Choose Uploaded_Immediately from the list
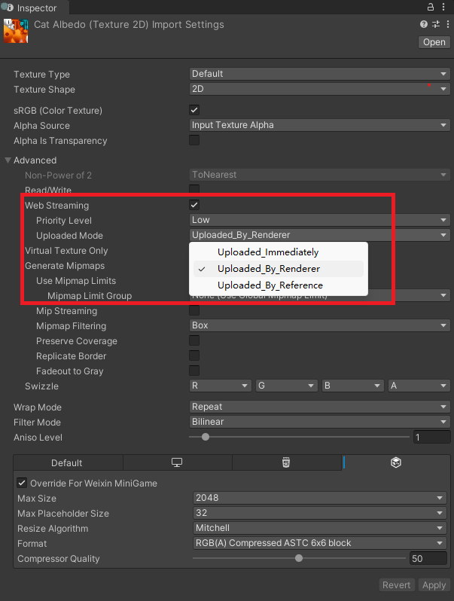Image resolution: width=454 pixels, height=601 pixels. coord(268,252)
